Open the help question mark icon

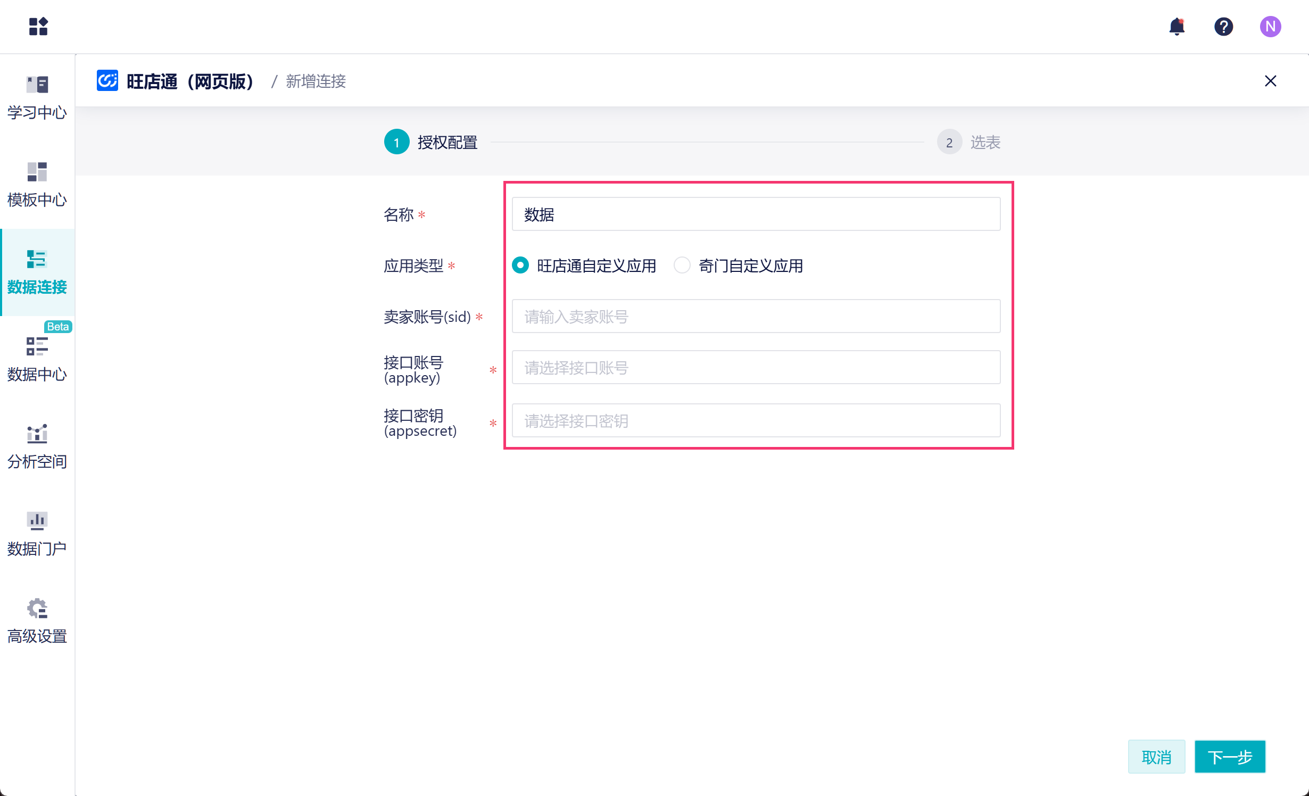point(1223,26)
